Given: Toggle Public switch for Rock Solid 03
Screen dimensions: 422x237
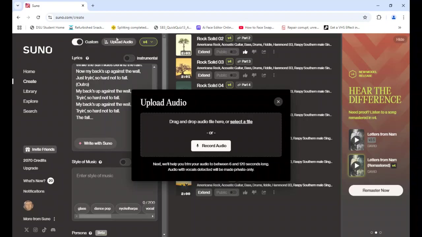Looking at the screenshot, I should click(233, 75).
